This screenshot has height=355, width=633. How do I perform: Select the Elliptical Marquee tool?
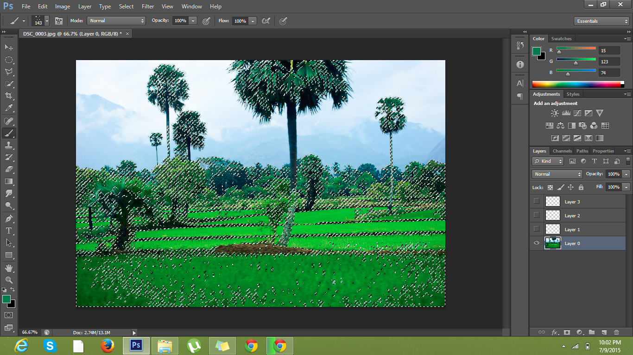(x=9, y=60)
